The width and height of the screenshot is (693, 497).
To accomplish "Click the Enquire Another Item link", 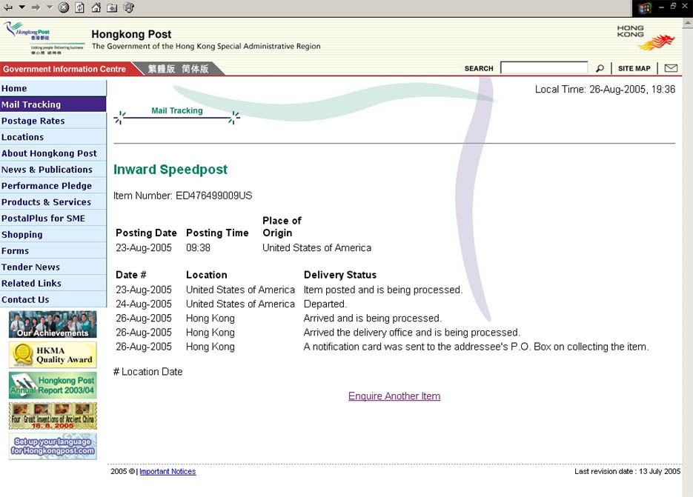I will [x=394, y=396].
